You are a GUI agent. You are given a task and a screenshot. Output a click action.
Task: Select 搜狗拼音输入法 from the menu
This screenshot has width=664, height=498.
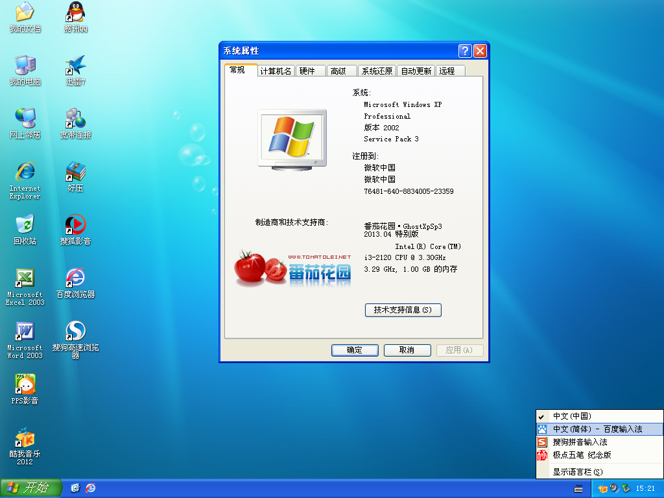tap(600, 442)
